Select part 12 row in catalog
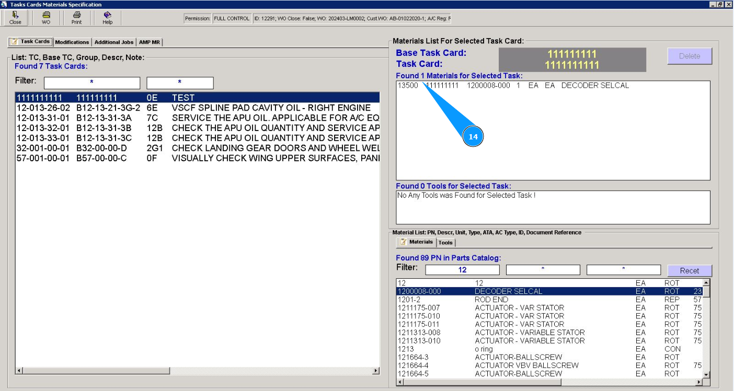The image size is (734, 391). tap(549, 283)
